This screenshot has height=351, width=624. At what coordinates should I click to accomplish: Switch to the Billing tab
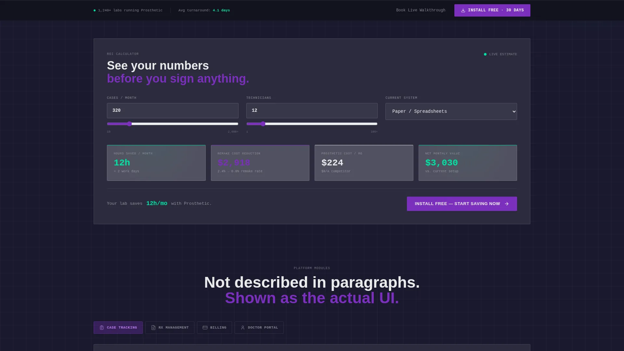[x=214, y=328]
